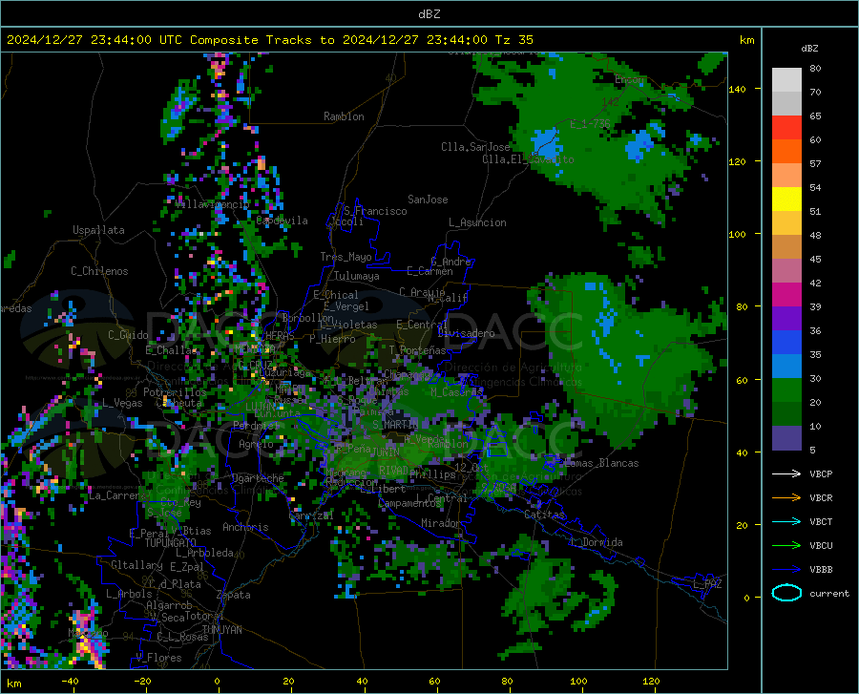The image size is (859, 694).
Task: Click the 'TUPUNGATO' place label
Action: 170,543
